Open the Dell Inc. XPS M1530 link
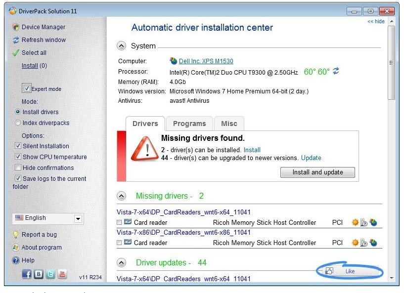The image size is (404, 293). pos(206,61)
